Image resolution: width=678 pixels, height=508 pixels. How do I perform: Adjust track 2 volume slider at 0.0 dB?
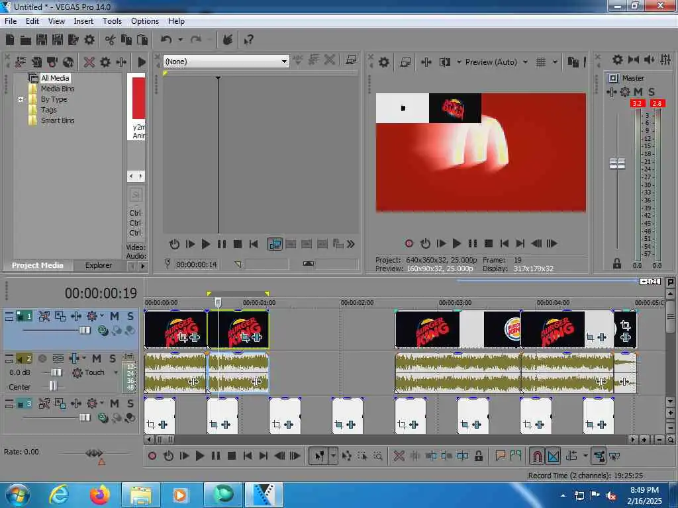click(x=57, y=372)
